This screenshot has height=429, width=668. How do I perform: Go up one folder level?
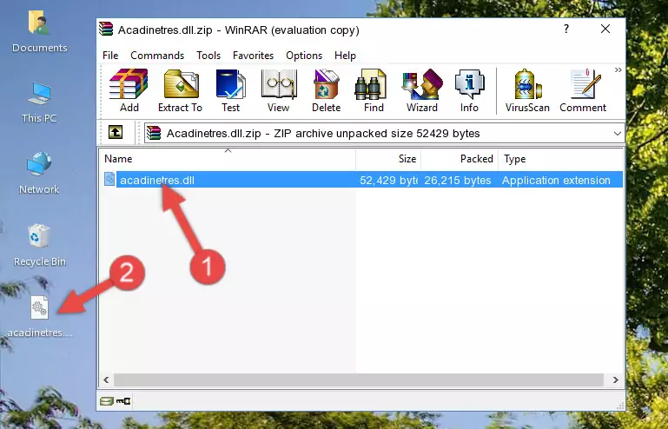pyautogui.click(x=116, y=133)
